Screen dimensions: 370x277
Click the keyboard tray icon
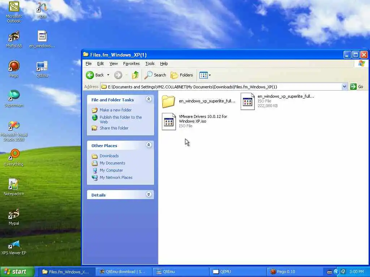[330, 272]
